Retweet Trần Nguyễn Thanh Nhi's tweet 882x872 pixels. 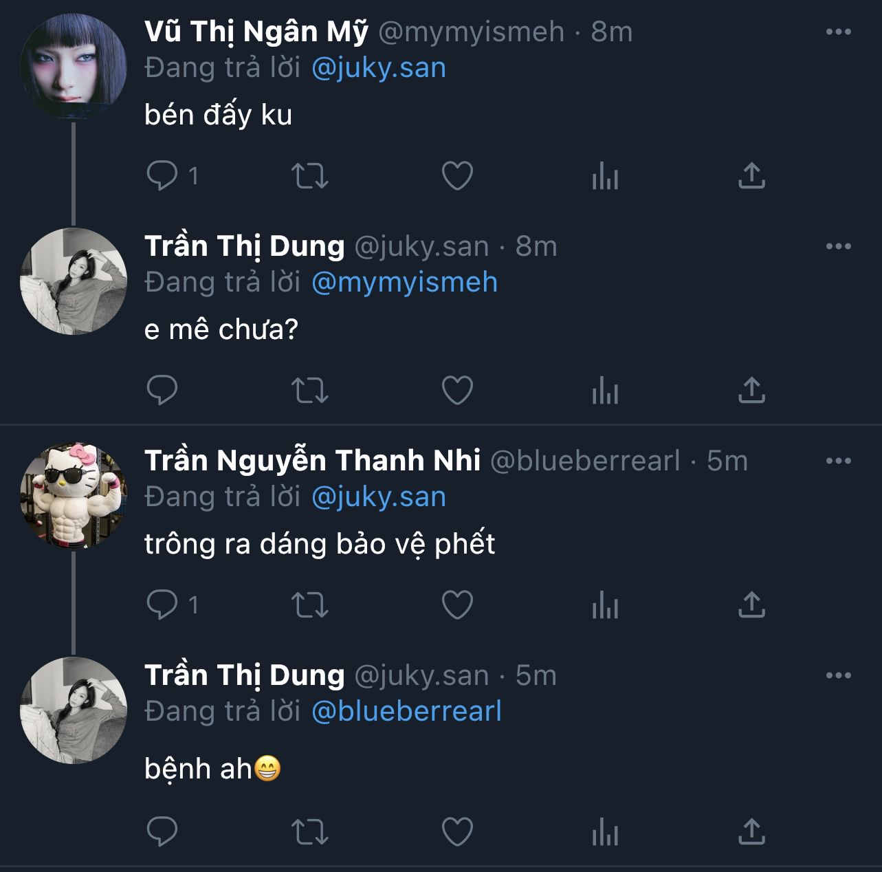tap(310, 605)
